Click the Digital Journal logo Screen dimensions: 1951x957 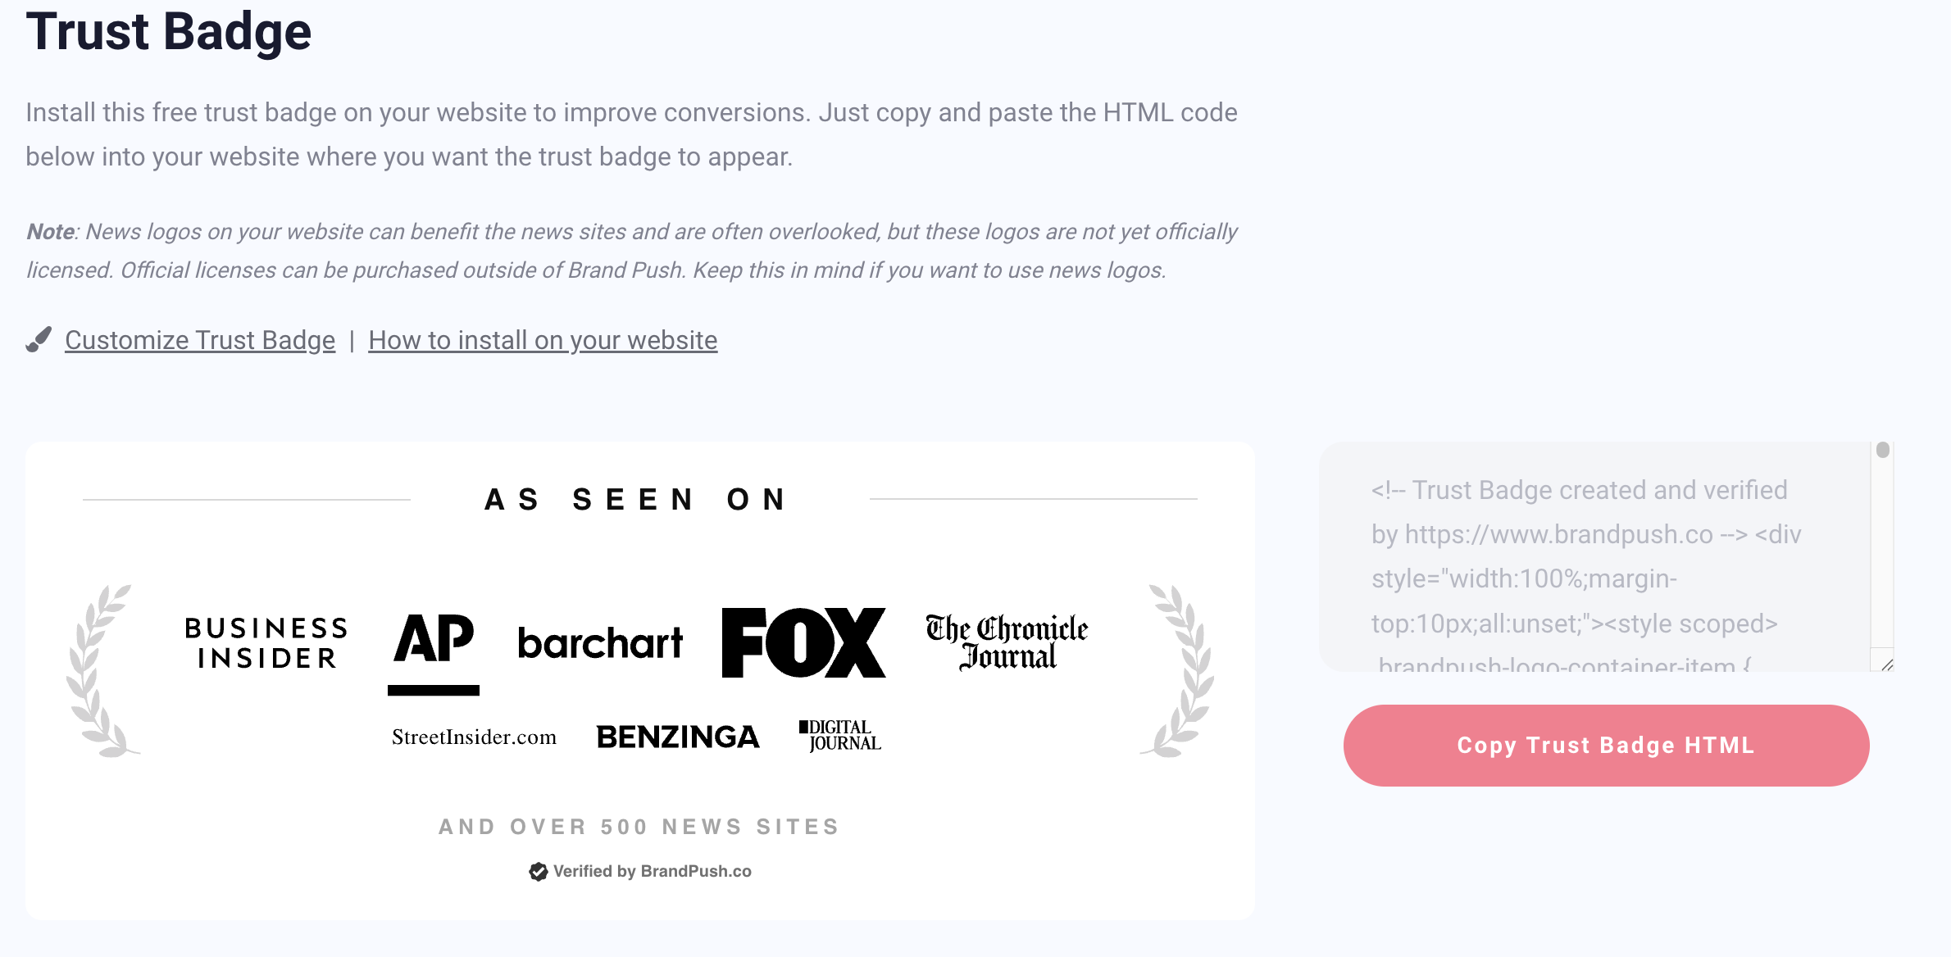[840, 736]
